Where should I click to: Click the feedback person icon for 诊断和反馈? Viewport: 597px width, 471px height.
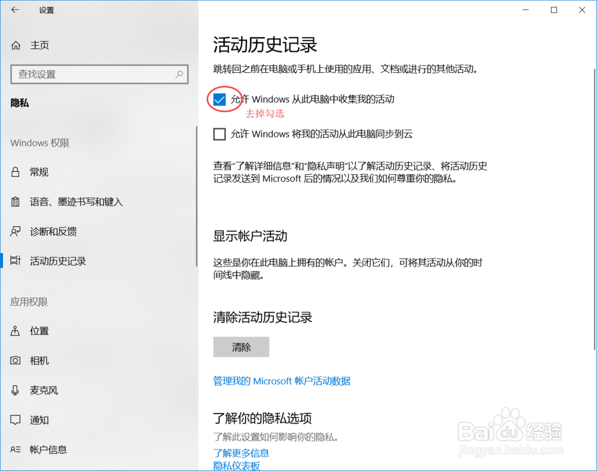(16, 232)
